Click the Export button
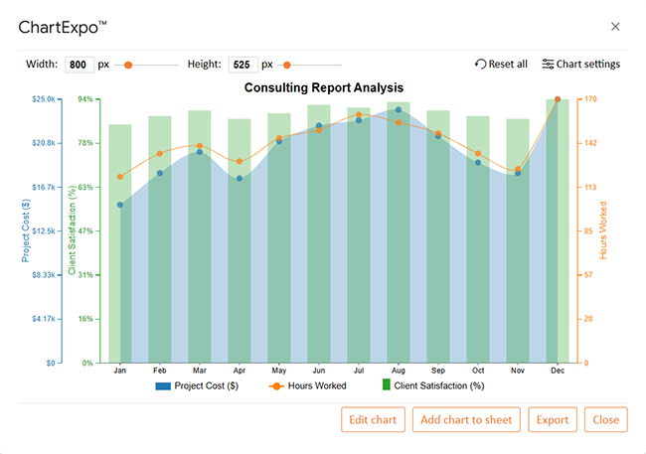The width and height of the screenshot is (646, 454). point(552,419)
